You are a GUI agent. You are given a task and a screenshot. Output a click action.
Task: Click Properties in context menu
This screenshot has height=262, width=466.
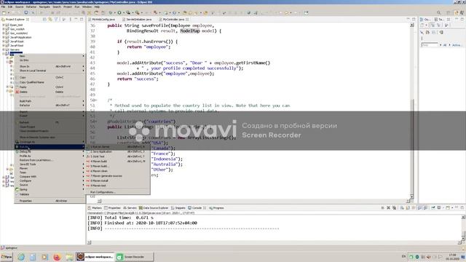50,201
